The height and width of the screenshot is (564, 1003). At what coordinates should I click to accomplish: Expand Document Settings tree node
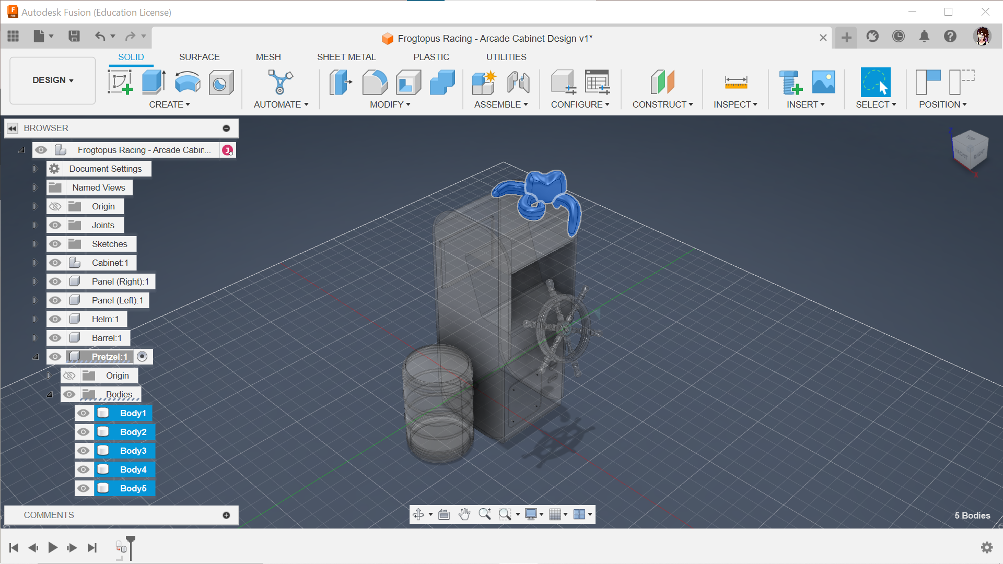click(35, 169)
